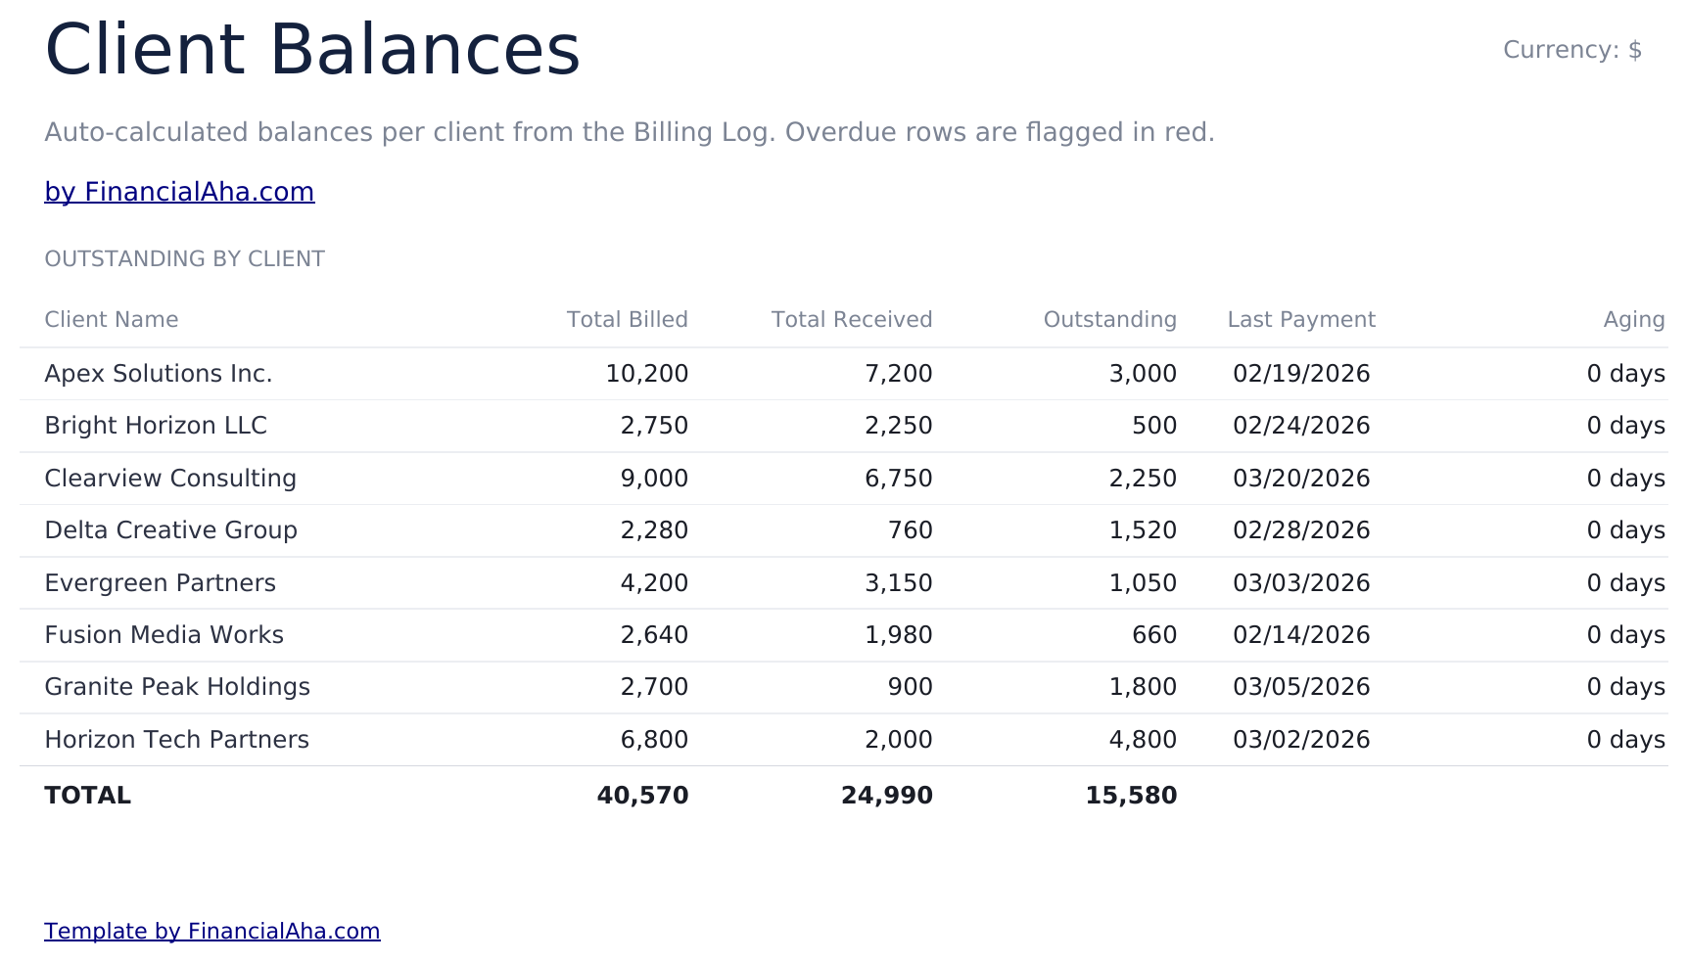This screenshot has height=963, width=1688.
Task: Click the last payment date 03/02/2026
Action: [x=1301, y=740]
